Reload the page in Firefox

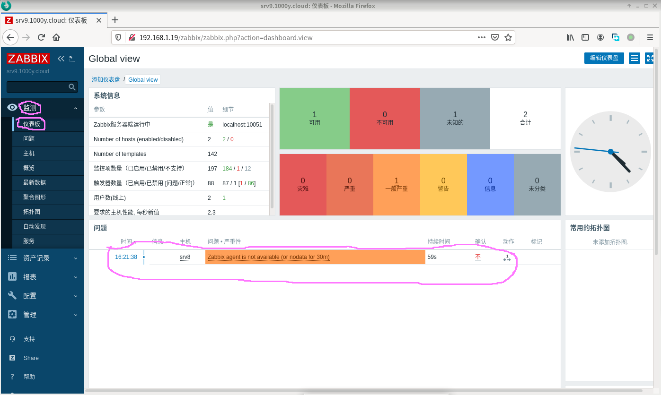tap(41, 37)
